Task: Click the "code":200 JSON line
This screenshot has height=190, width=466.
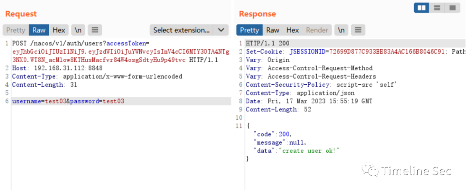Action: tap(273, 134)
